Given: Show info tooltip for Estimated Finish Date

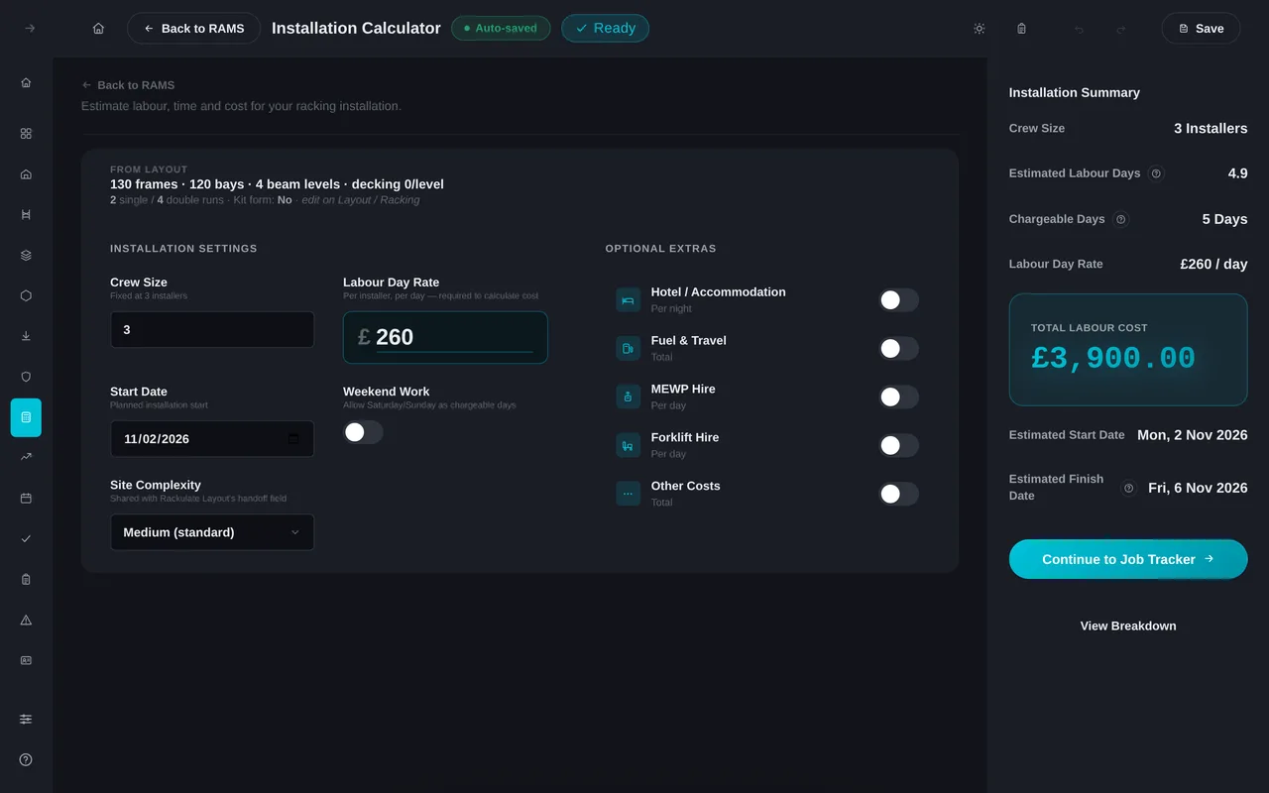Looking at the screenshot, I should click(1128, 488).
